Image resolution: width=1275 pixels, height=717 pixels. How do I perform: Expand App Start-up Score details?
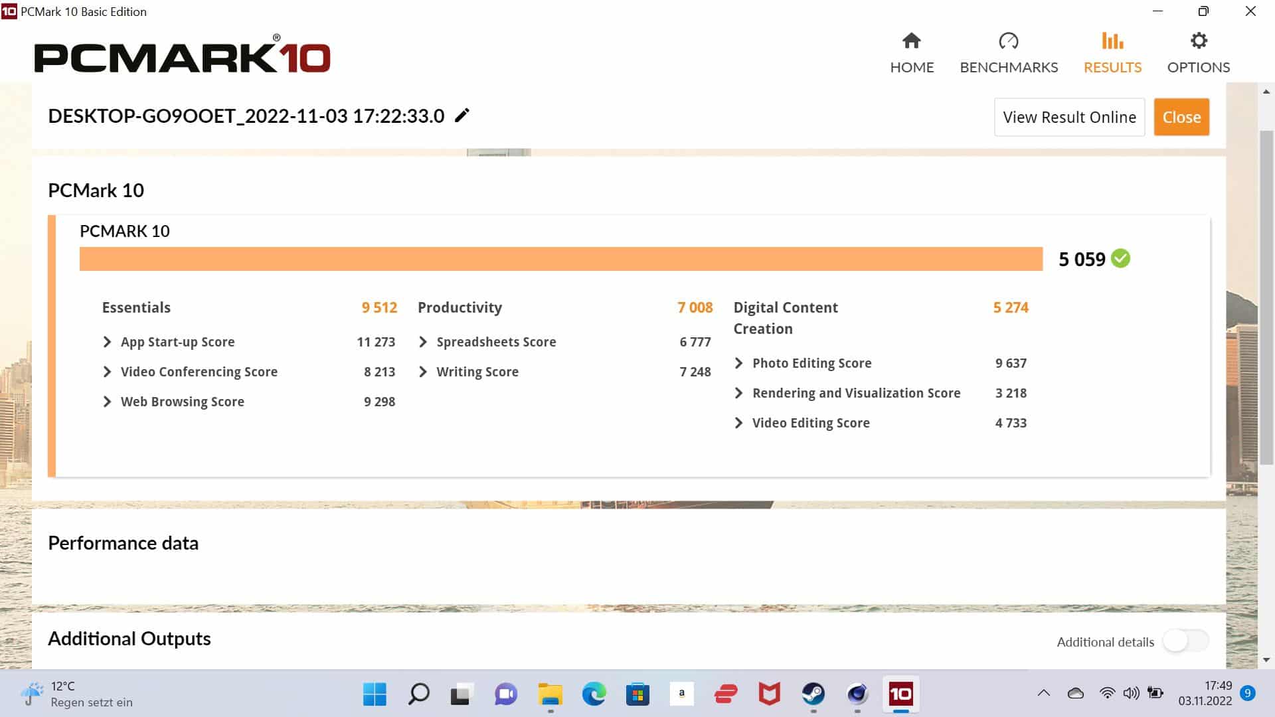(x=108, y=342)
